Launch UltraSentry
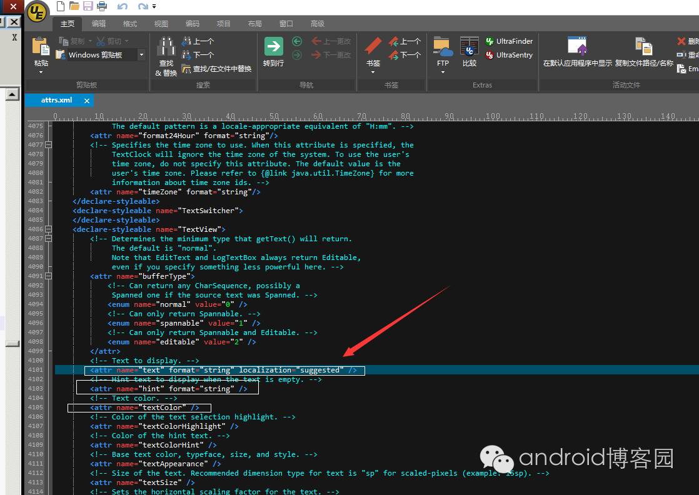The image size is (699, 495). click(509, 55)
